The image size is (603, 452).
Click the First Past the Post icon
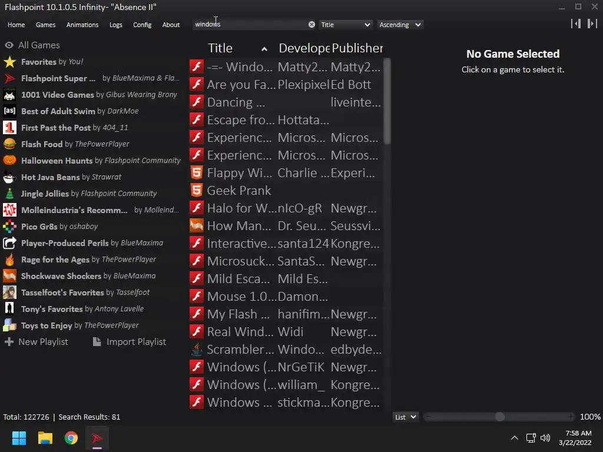pos(9,128)
